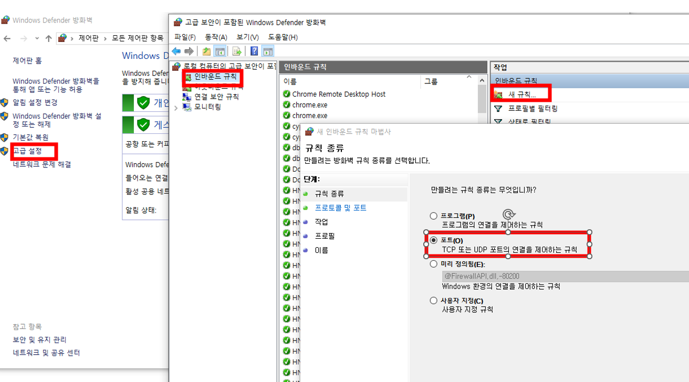The image size is (689, 382).
Task: Click 프로필별 필터링 action
Action: [533, 109]
